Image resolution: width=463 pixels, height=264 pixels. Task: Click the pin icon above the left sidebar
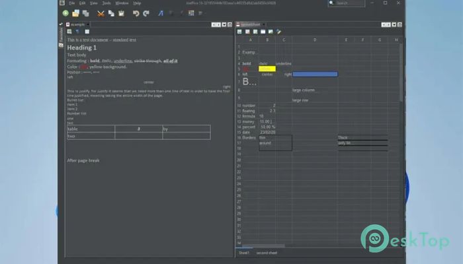pyautogui.click(x=61, y=24)
